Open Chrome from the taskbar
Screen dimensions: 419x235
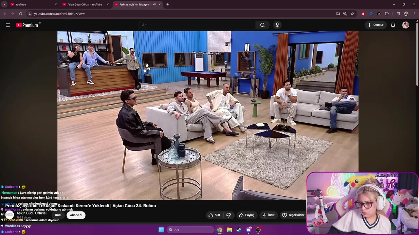pos(220,230)
